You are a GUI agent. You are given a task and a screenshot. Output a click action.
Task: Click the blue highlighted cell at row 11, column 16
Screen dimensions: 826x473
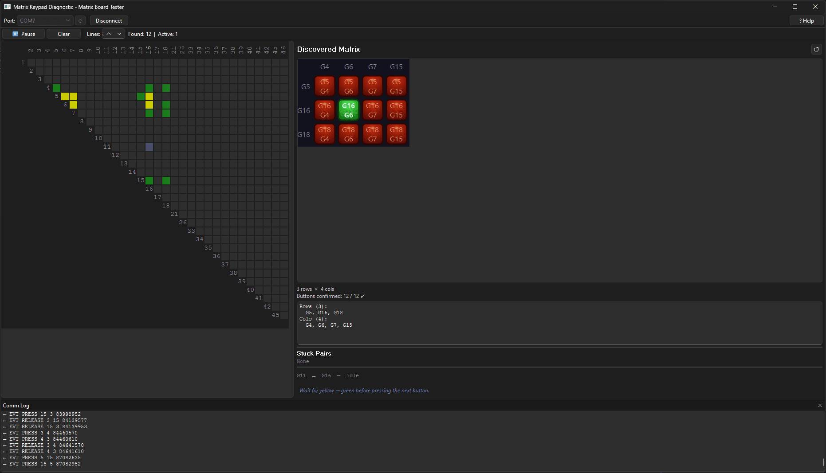click(x=149, y=147)
